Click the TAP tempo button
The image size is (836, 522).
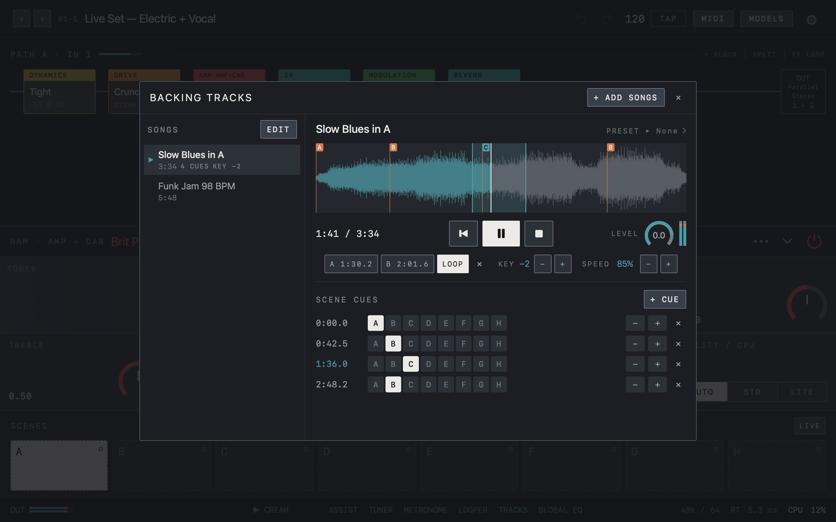point(668,19)
